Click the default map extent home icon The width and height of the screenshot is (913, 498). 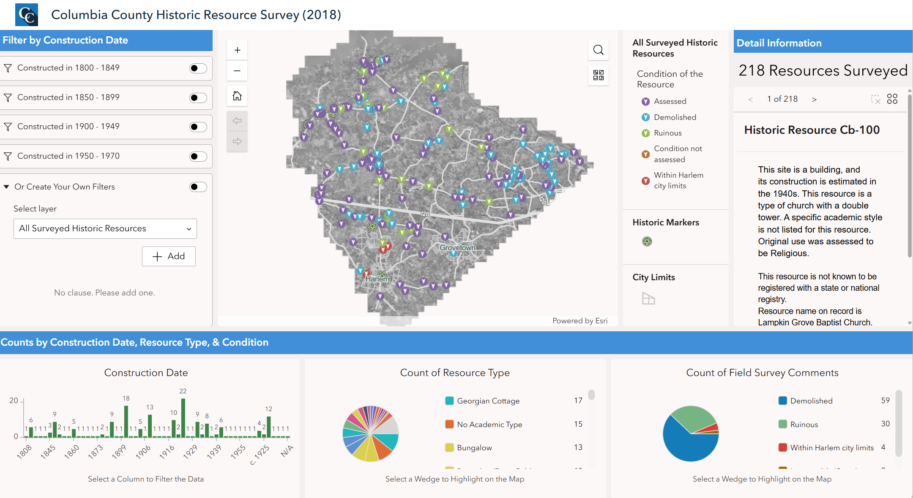237,96
